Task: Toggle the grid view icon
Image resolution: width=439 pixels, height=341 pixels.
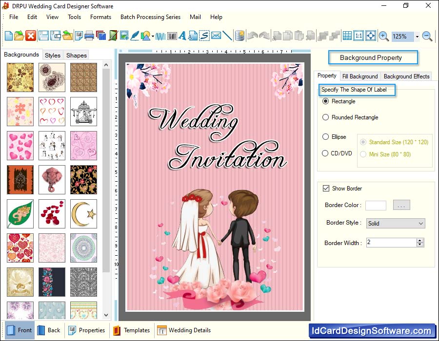Action: (x=347, y=36)
